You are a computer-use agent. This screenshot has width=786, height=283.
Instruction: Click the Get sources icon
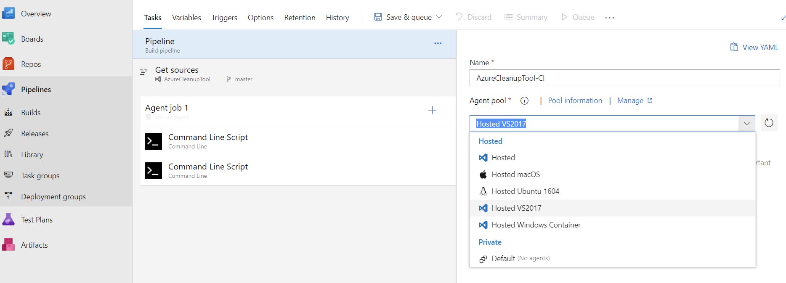144,71
